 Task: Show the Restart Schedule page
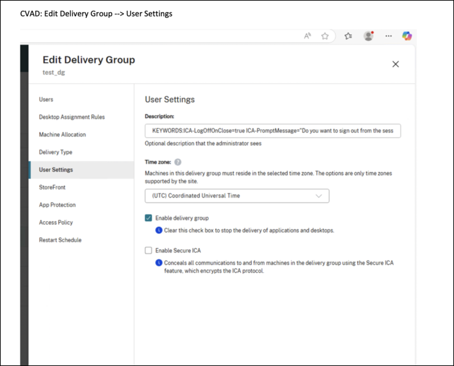tap(60, 240)
